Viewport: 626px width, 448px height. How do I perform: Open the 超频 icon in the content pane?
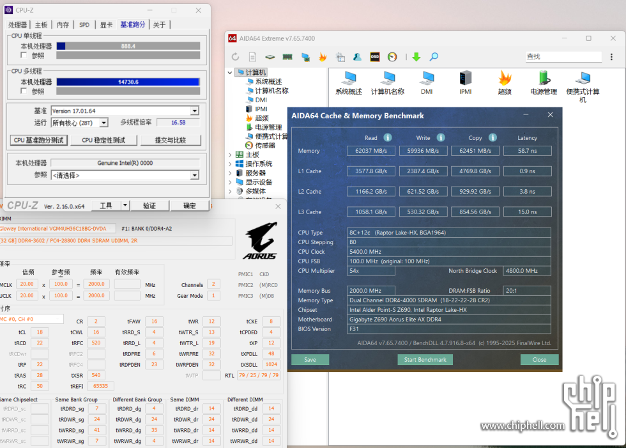coord(505,78)
